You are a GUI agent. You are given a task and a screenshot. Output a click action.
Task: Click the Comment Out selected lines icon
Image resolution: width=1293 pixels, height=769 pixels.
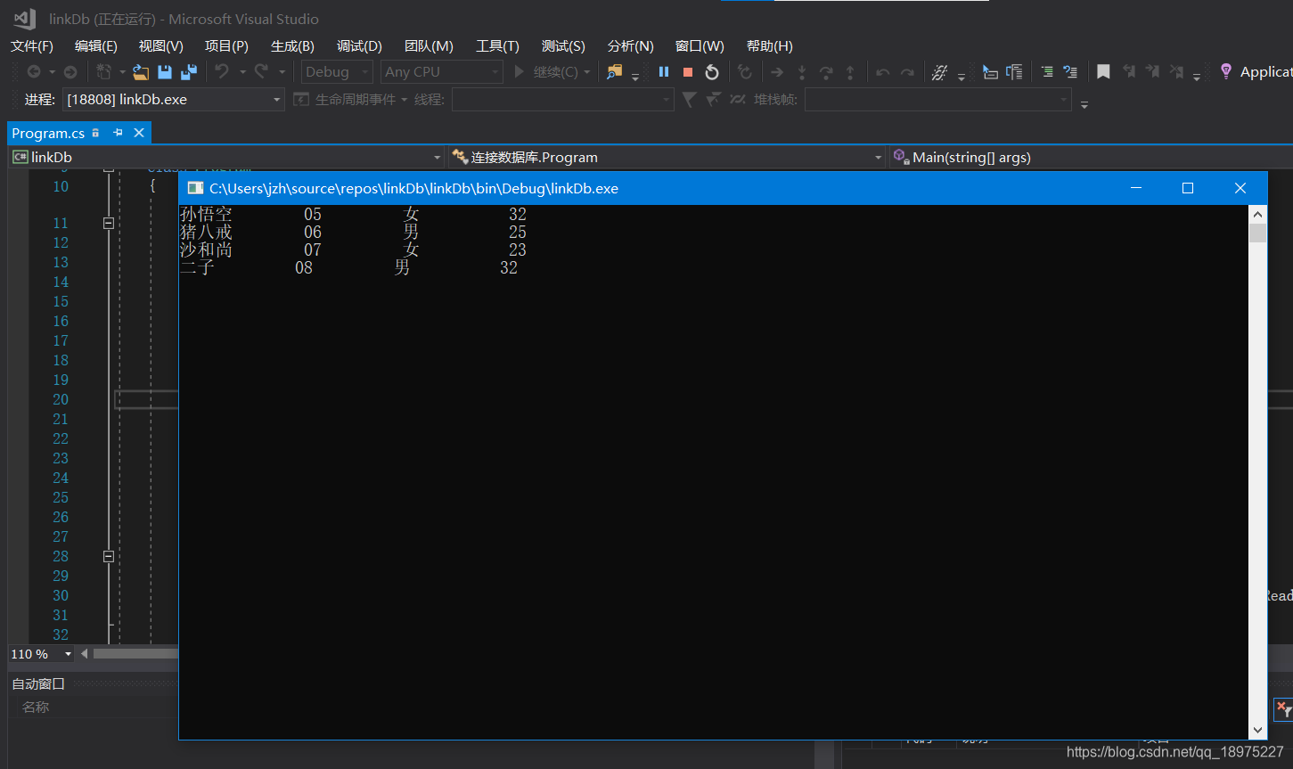tap(1047, 72)
